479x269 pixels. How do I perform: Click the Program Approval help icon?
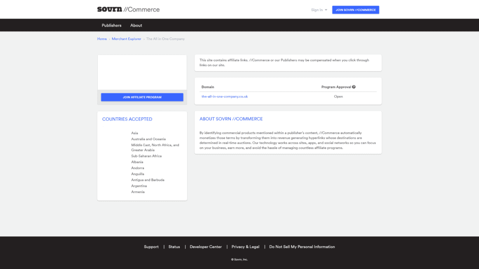pos(354,87)
